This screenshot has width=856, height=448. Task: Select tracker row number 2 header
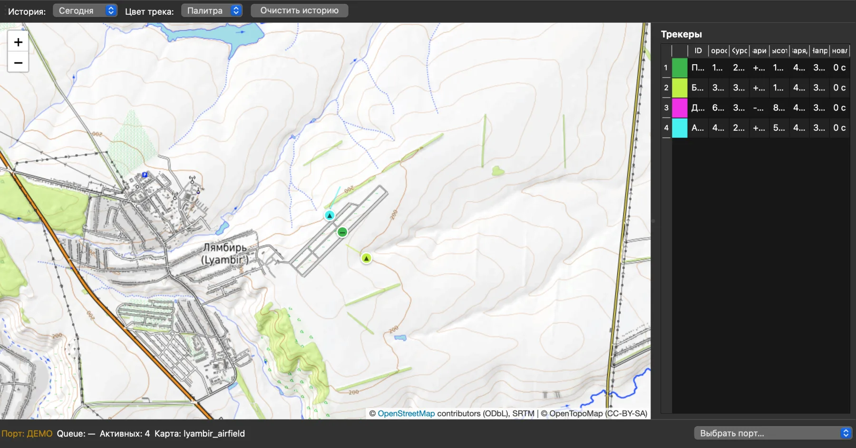coord(666,88)
